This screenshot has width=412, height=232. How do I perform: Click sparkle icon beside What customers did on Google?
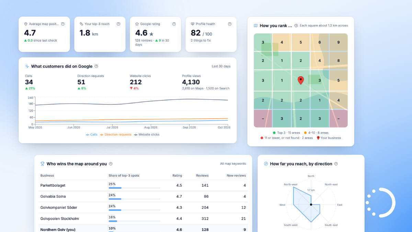pos(27,66)
